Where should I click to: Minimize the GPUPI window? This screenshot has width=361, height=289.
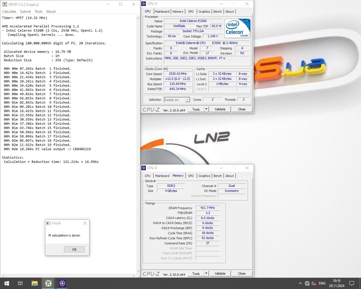(x=108, y=4)
